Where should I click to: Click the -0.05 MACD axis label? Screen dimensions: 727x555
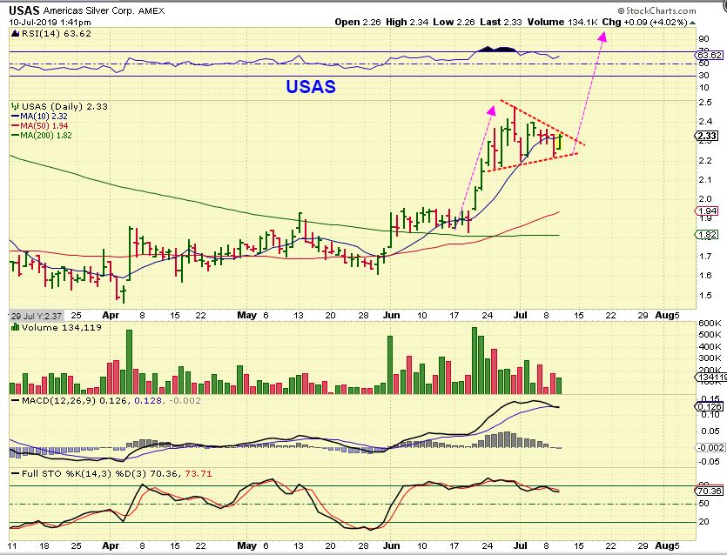click(710, 461)
